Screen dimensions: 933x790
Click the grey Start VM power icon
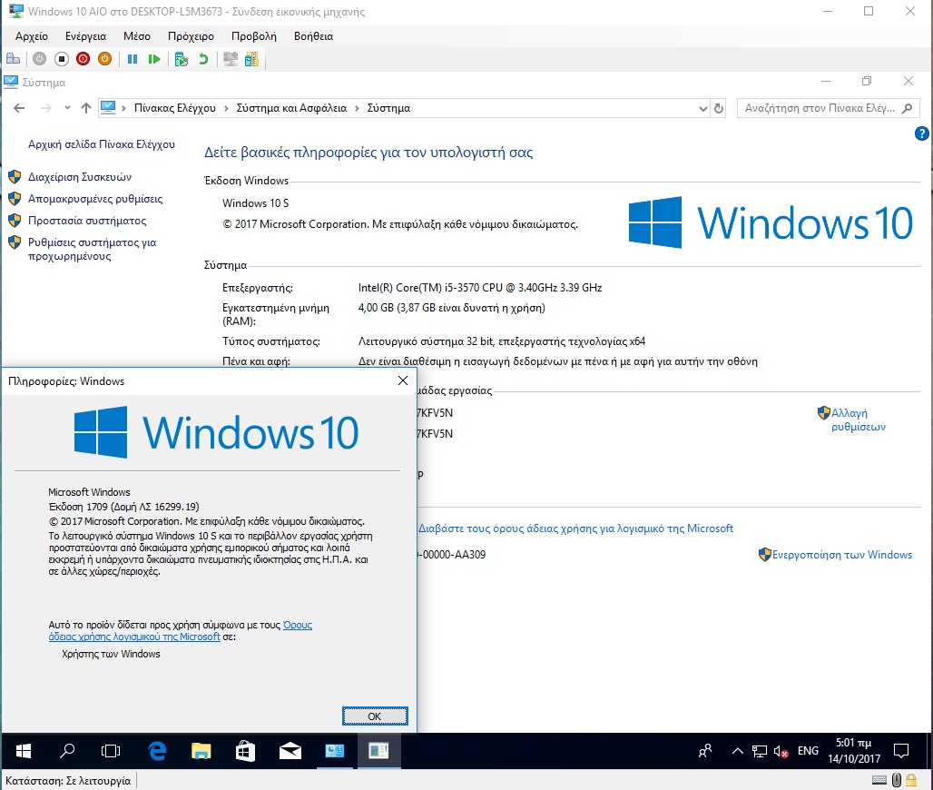coord(39,59)
